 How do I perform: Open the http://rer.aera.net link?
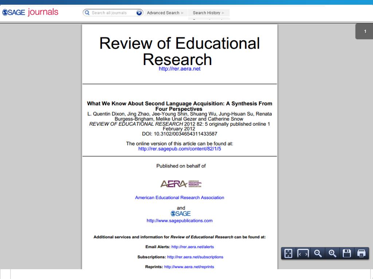pyautogui.click(x=180, y=69)
